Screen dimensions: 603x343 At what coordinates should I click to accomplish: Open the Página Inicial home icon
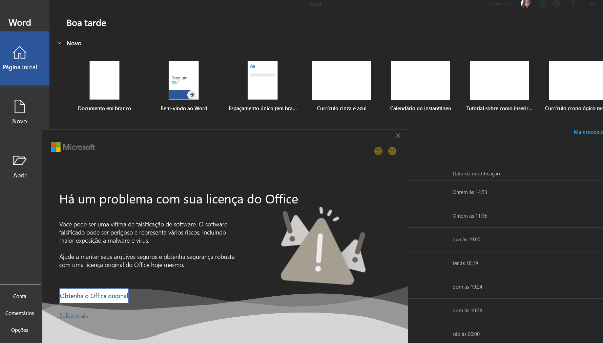point(20,53)
